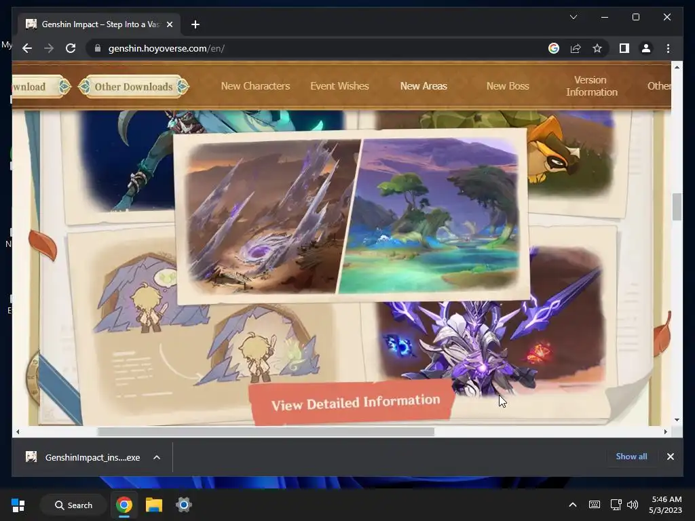695x521 pixels.
Task: Select the Genshin Impact browser tab
Action: (100, 24)
